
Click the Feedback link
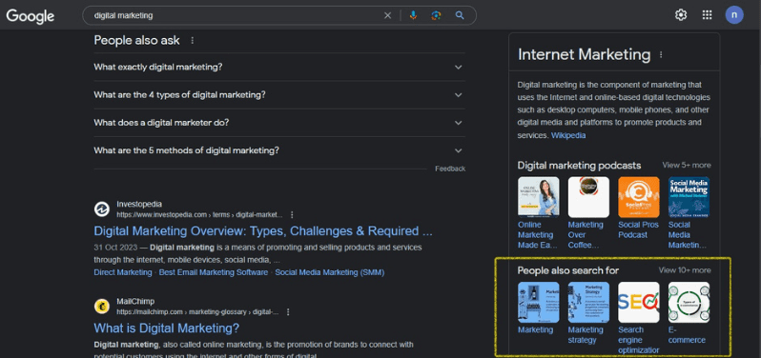(x=450, y=169)
